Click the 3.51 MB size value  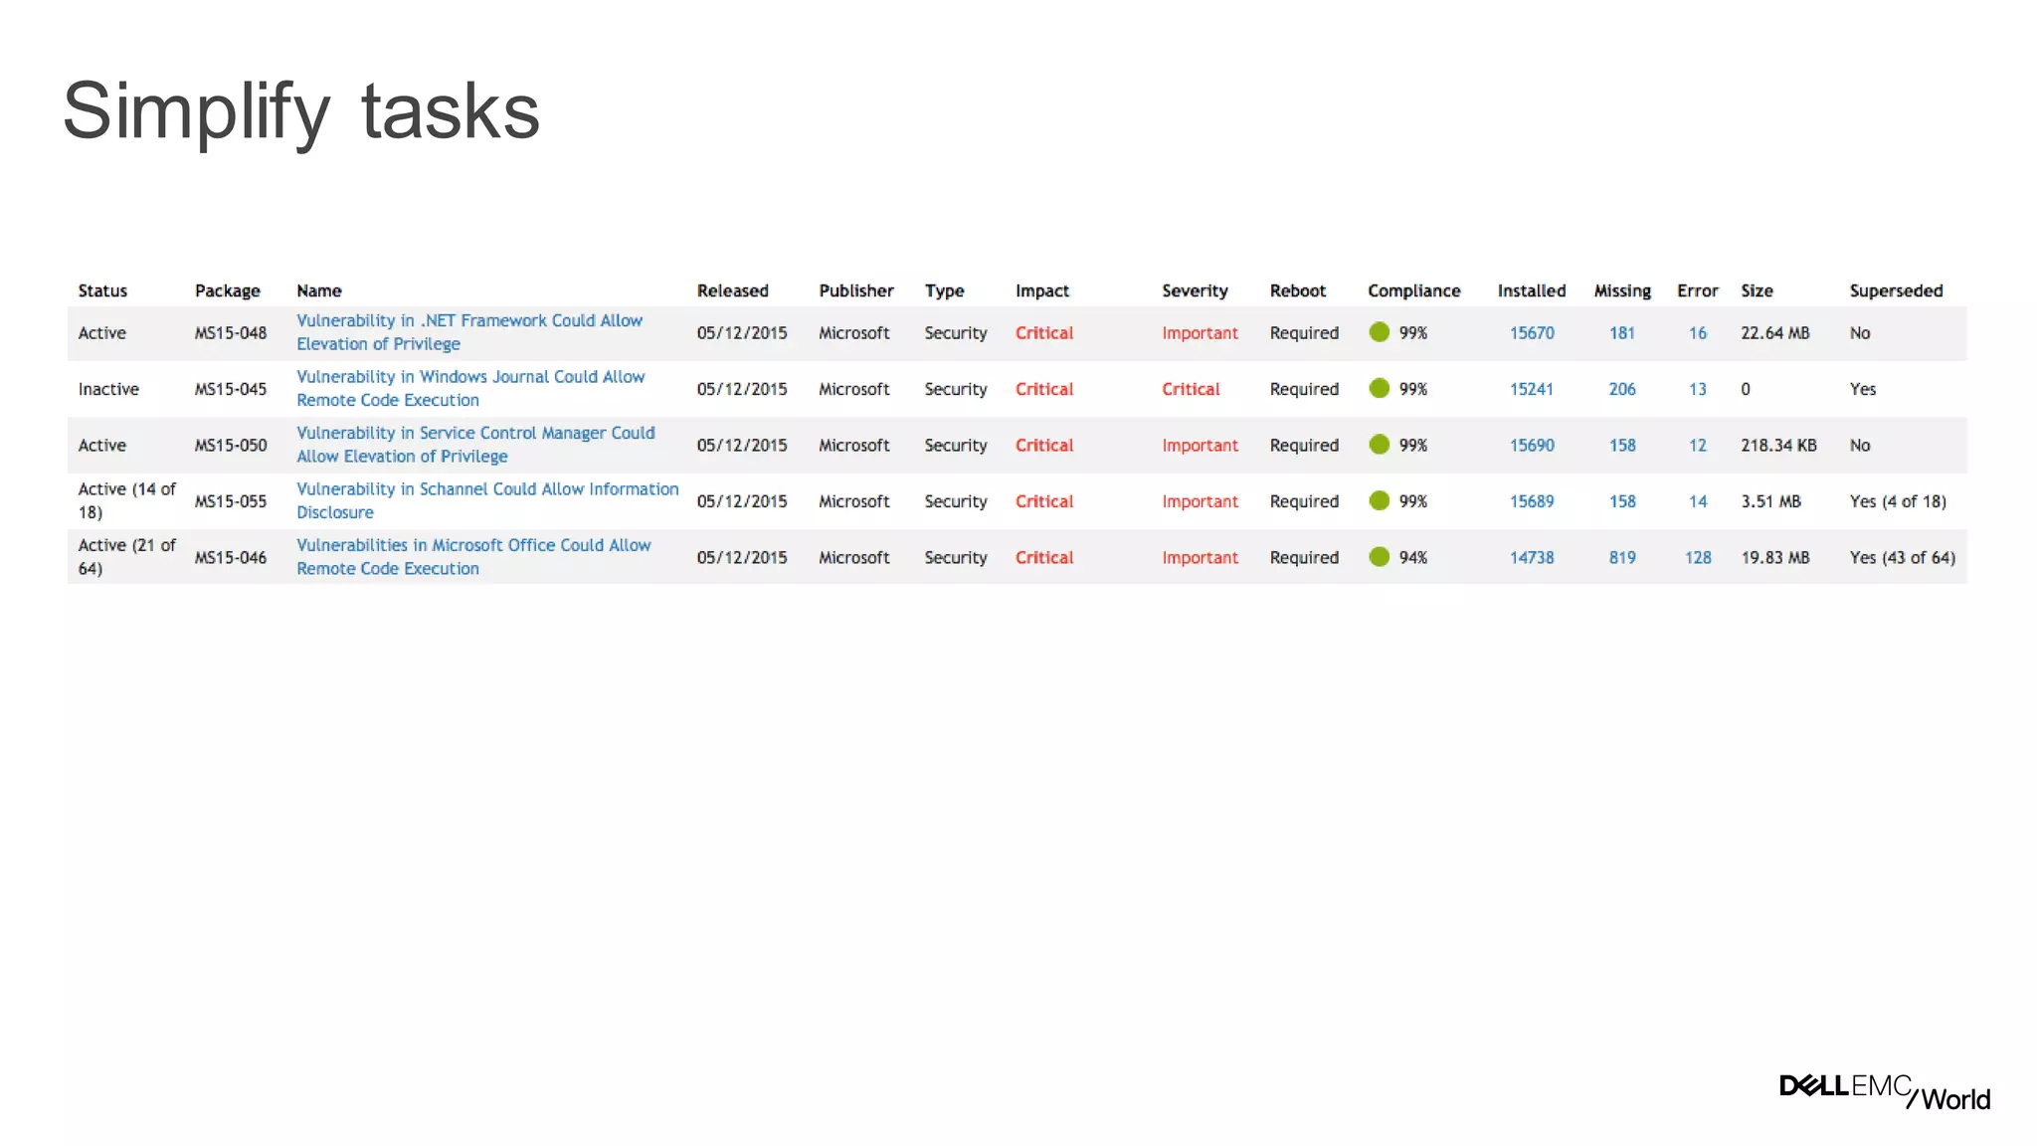[1770, 501]
